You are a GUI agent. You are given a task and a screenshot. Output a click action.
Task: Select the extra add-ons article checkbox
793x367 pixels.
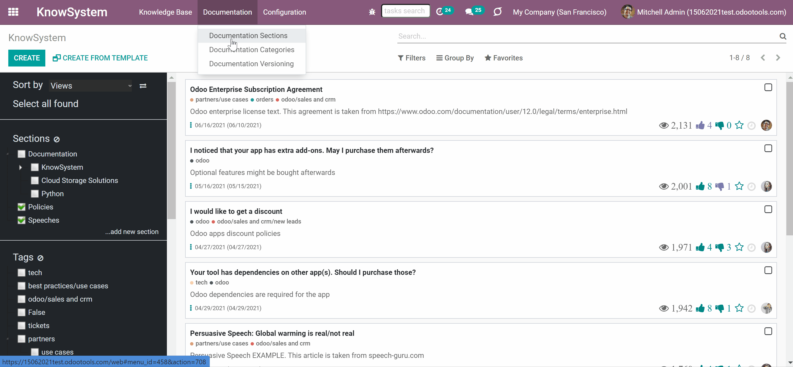(x=768, y=148)
